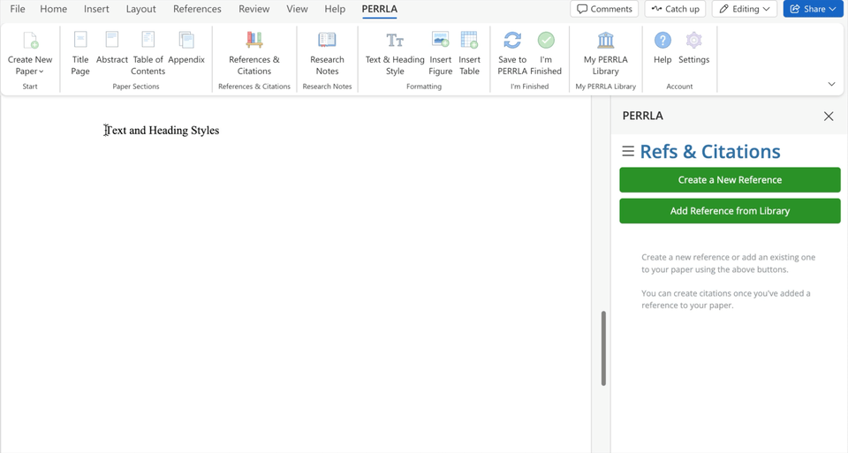Viewport: 848px width, 453px height.
Task: Open the Refs & Citations hamburger menu
Action: coord(628,151)
